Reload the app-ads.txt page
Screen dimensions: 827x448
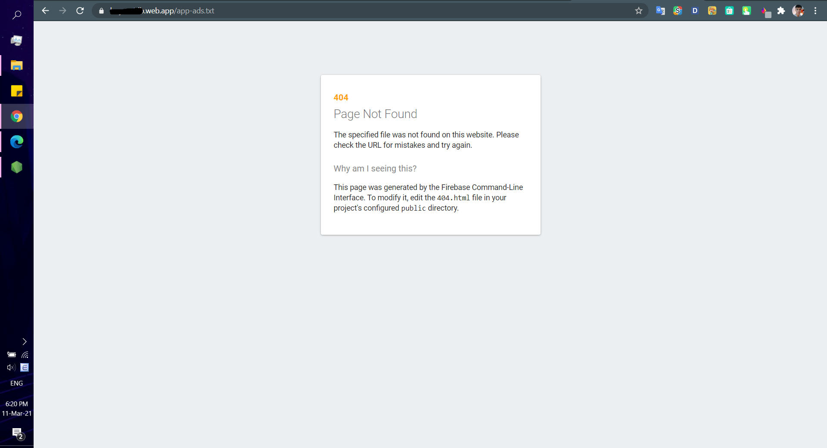pos(80,11)
